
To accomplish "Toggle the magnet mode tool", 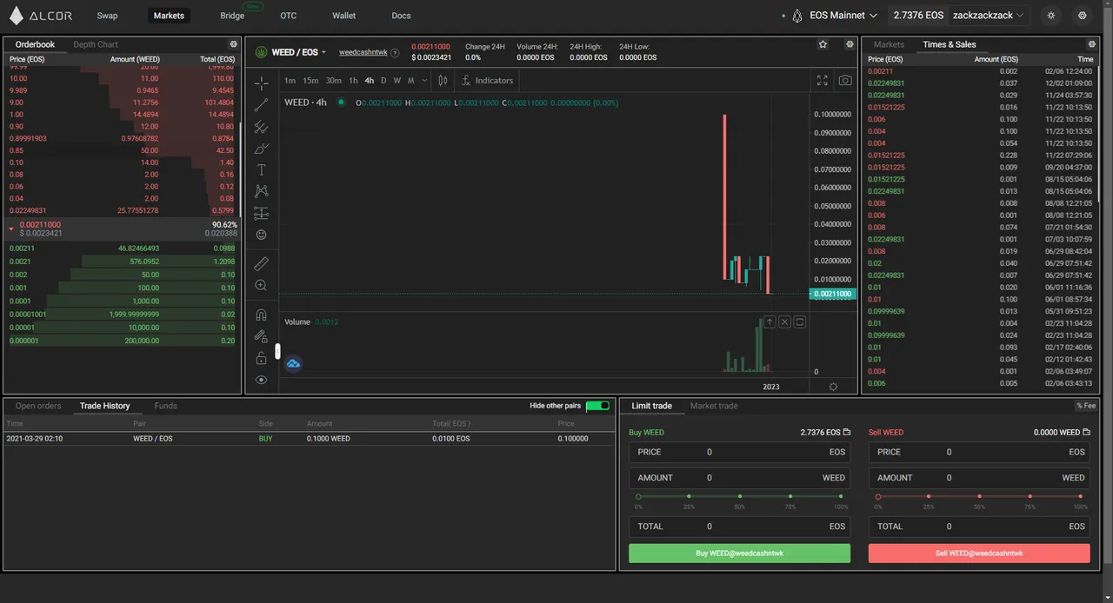I will 261,315.
